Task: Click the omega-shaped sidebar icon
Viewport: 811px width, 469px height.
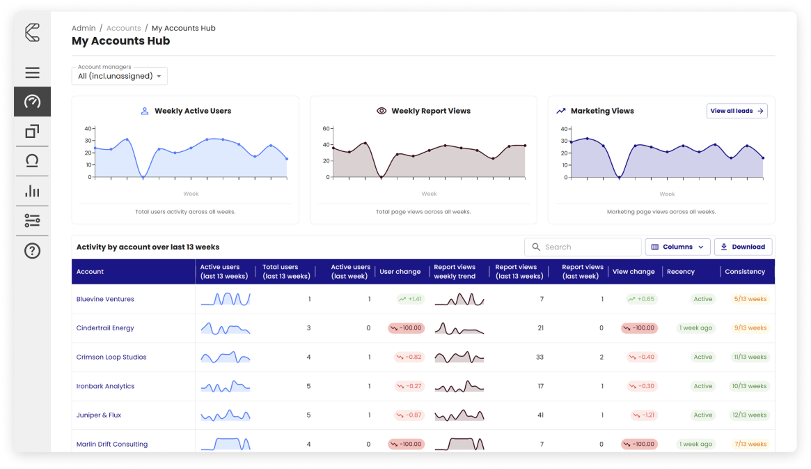Action: click(x=32, y=161)
